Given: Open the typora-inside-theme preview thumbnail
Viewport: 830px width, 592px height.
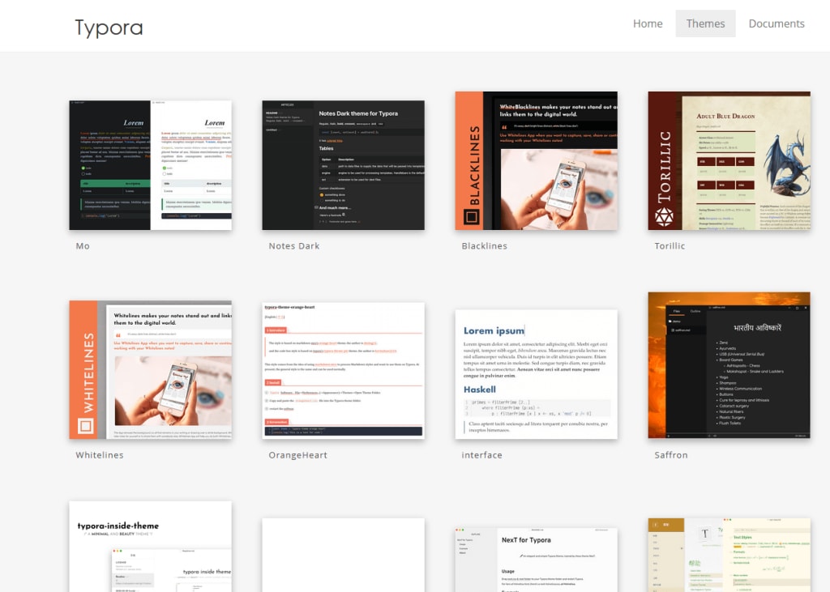Looking at the screenshot, I should (150, 547).
